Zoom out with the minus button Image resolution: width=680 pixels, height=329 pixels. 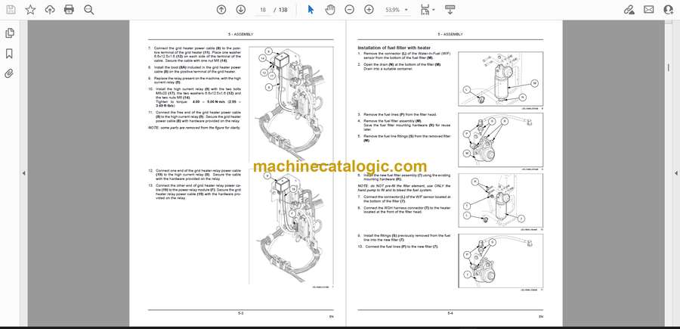click(350, 10)
